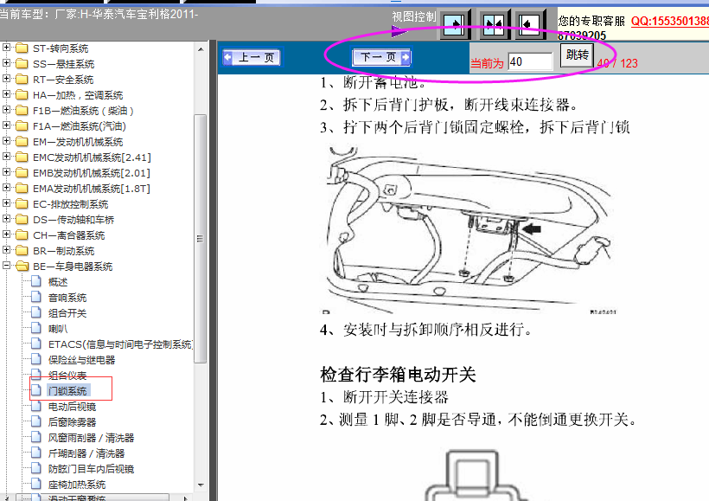This screenshot has height=501, width=709.
Task: Open the 后雨刮器 / 清洗器 page
Action: (x=86, y=453)
